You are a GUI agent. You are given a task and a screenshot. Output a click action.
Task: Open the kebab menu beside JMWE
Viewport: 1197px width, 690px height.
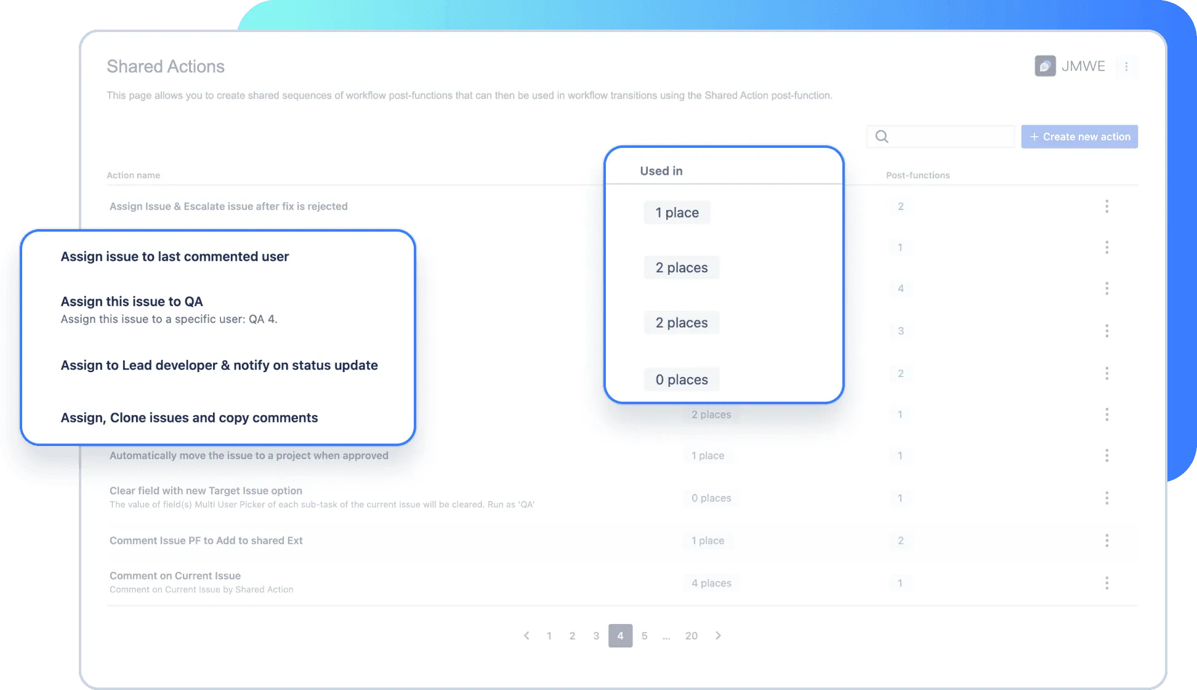pyautogui.click(x=1126, y=67)
